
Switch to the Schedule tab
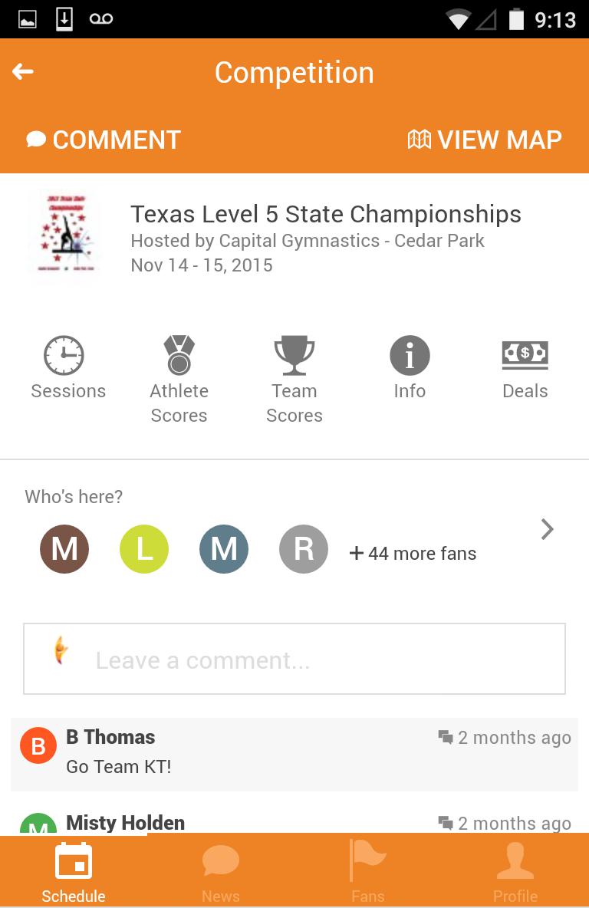74,873
